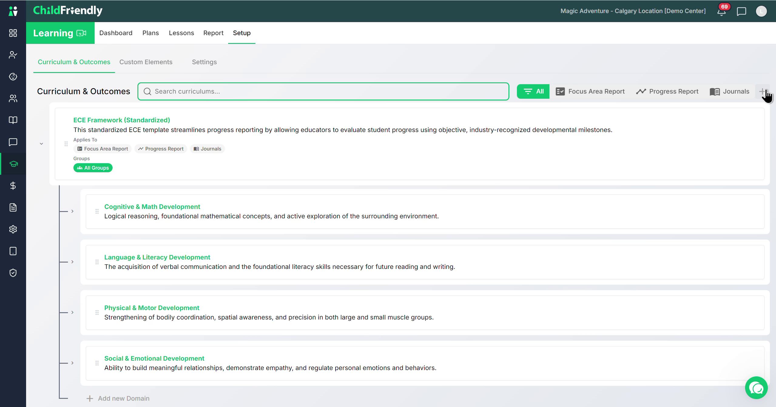
Task: Open the user avatar menu
Action: point(761,11)
